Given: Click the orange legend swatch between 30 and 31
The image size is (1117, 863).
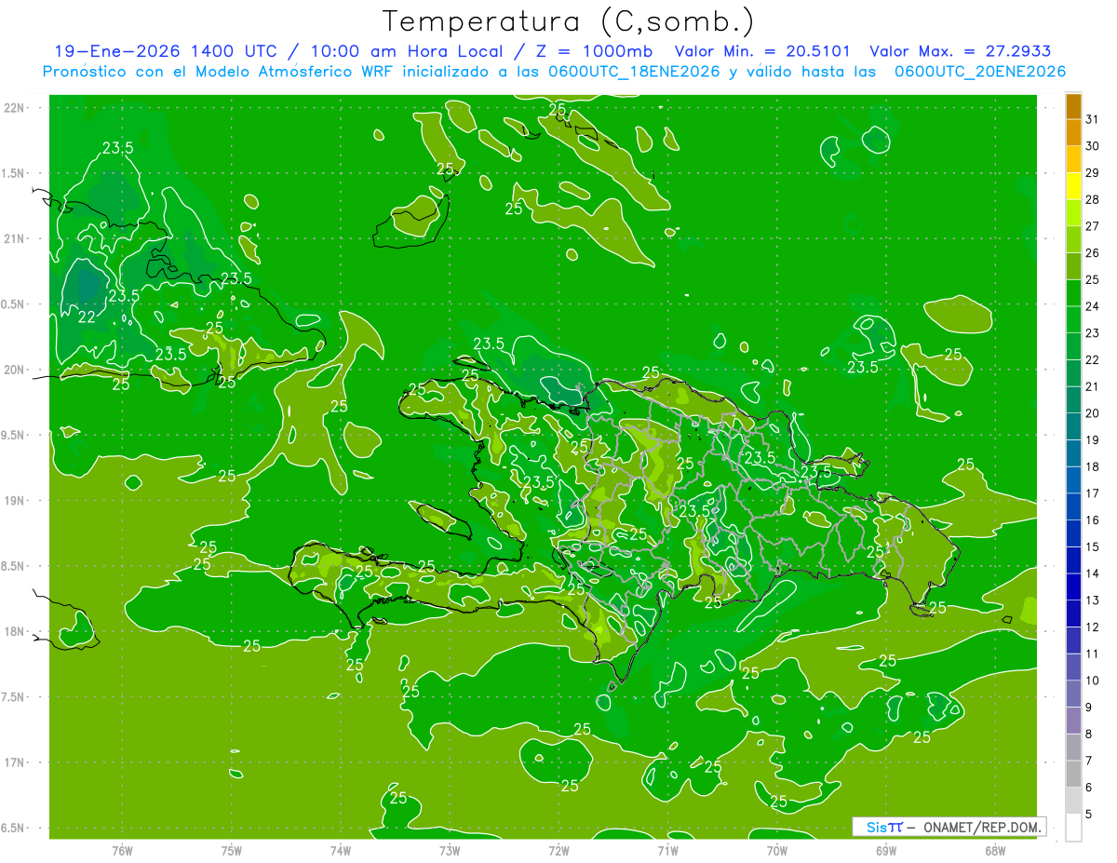Looking at the screenshot, I should tap(1073, 133).
